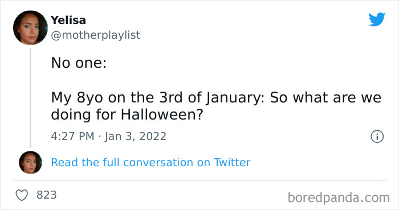Like the tweet with the heart icon
The image size is (399, 210).
(22, 195)
